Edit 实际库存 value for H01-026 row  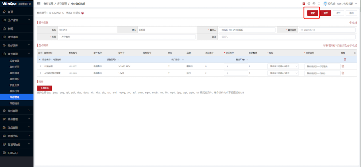(236, 73)
